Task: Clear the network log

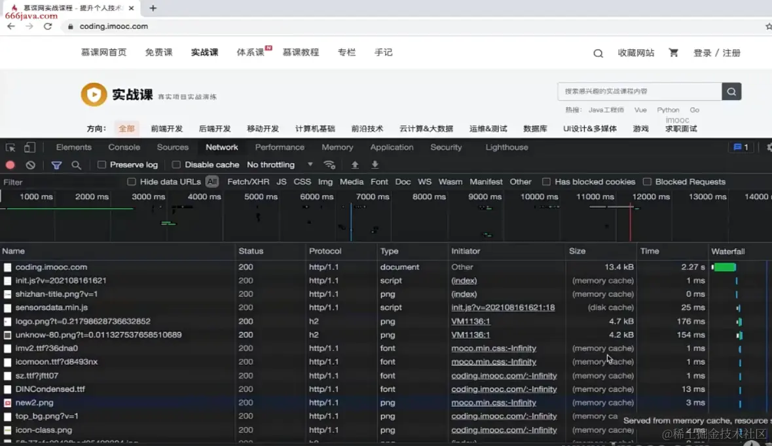Action: 31,165
